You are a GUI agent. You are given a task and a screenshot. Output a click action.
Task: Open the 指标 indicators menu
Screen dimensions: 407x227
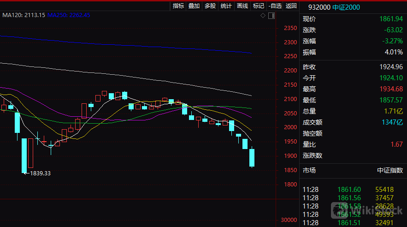[178, 6]
